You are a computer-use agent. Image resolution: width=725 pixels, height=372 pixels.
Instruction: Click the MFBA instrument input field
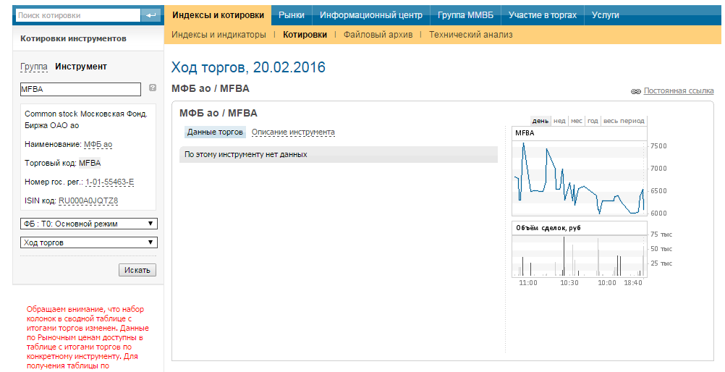tap(80, 89)
